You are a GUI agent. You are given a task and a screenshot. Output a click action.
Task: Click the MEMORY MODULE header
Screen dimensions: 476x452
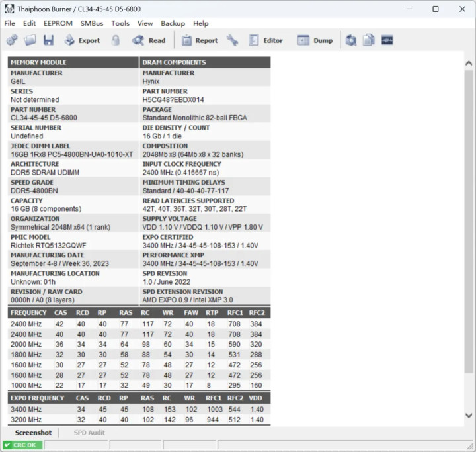pos(73,62)
